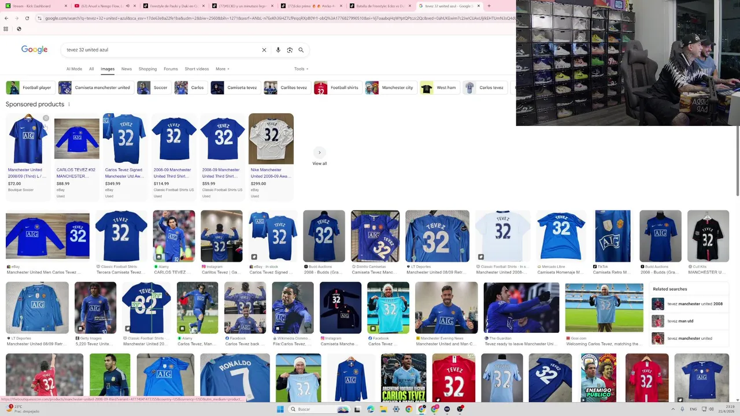Filter by West ham chip
The width and height of the screenshot is (740, 416).
pyautogui.click(x=440, y=88)
